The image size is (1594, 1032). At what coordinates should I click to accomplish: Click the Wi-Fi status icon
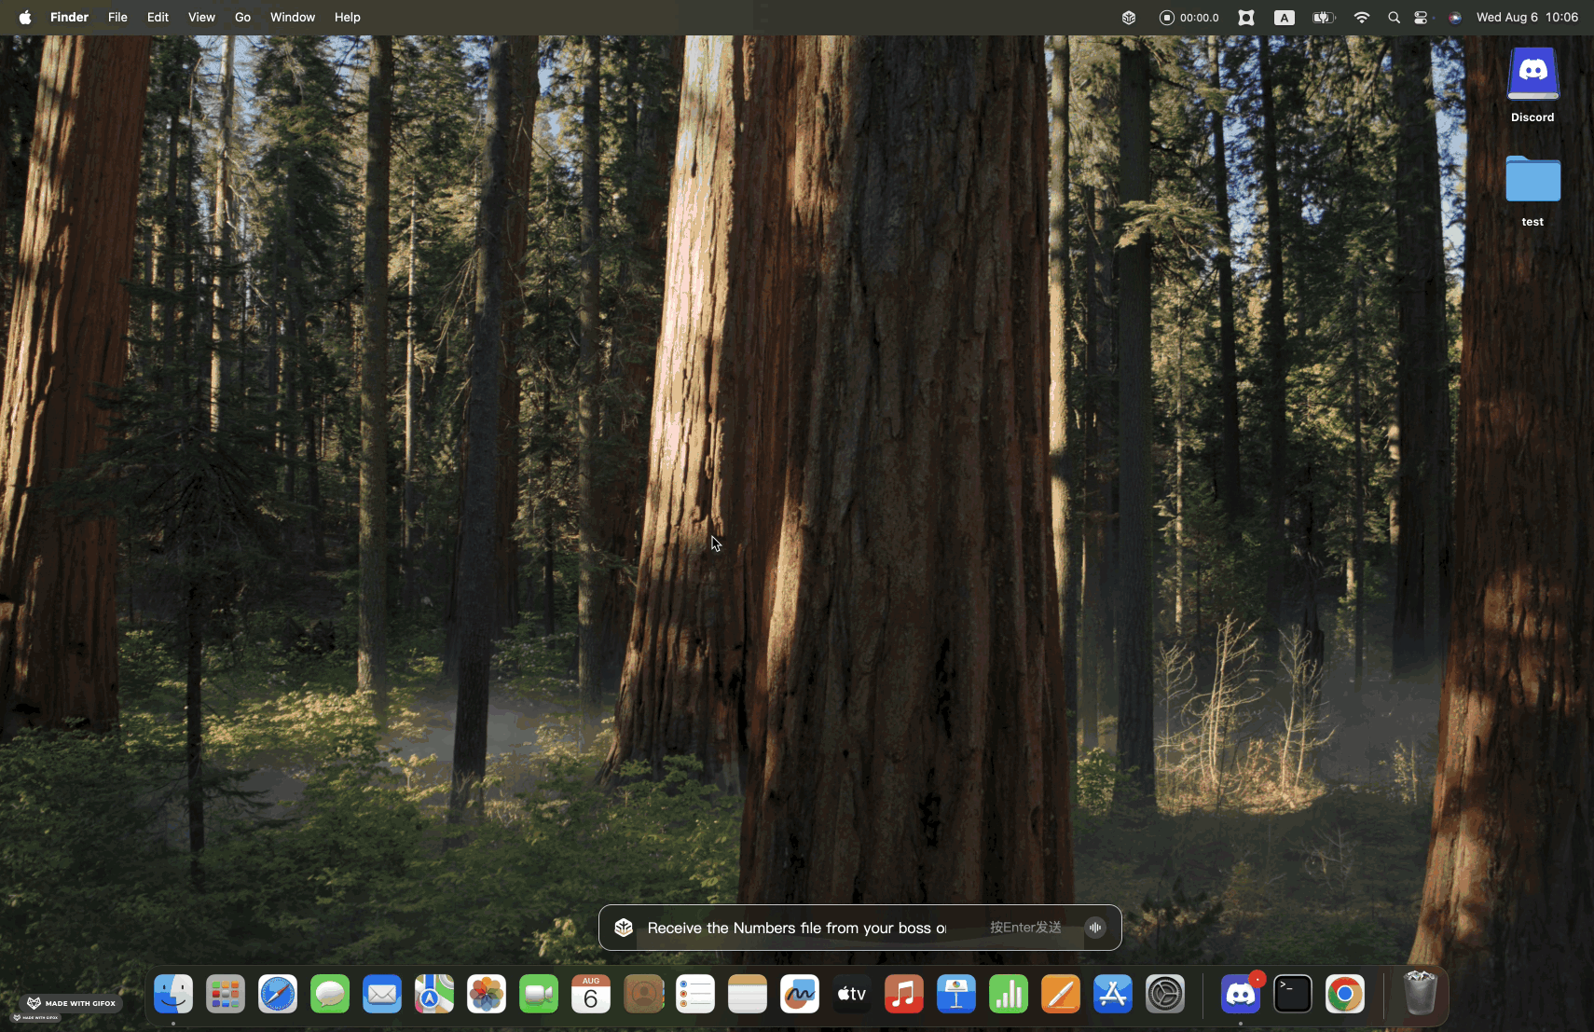[1362, 17]
